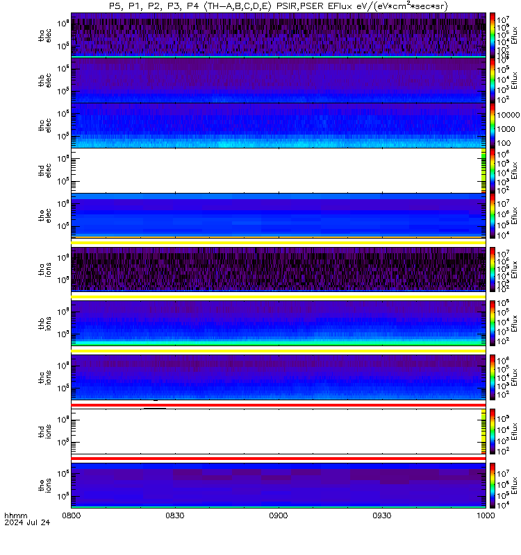The image size is (521, 555).
Task: Pick the tha elec Eflux color bar
Action: (x=493, y=35)
